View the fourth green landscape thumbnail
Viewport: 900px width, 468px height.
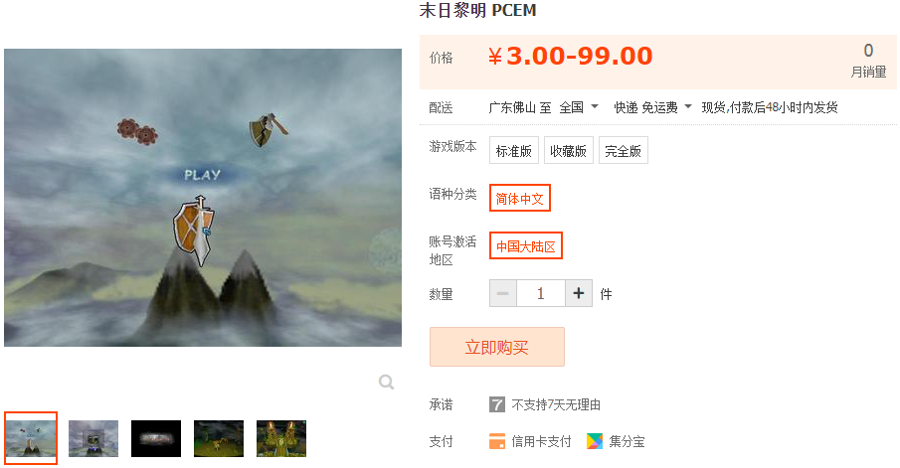point(219,439)
